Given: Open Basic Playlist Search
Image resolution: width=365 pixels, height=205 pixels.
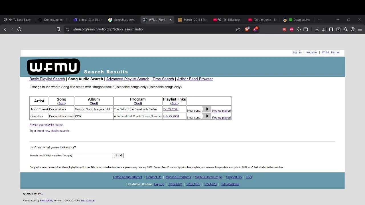Looking at the screenshot, I should (x=47, y=79).
